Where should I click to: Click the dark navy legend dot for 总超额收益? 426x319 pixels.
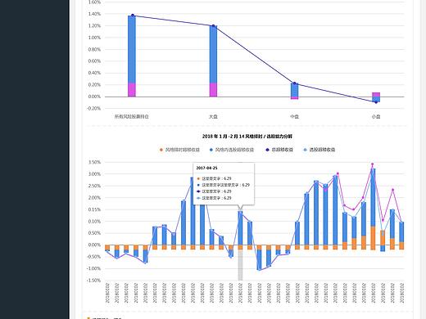(268, 150)
